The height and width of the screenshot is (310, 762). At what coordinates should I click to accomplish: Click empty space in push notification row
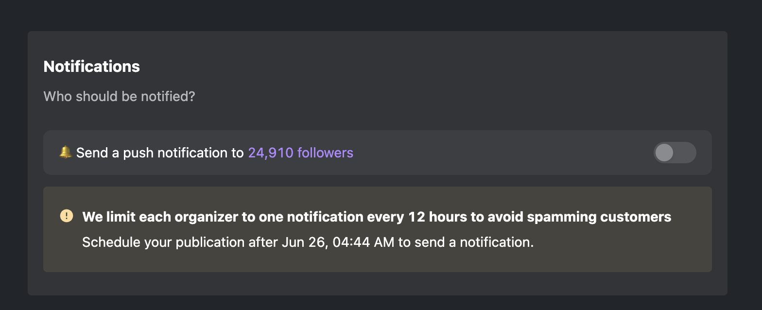(501, 153)
